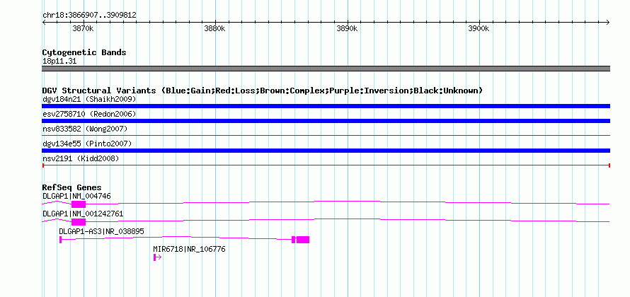Click the Cytogenetic Bands track title

pos(84,52)
